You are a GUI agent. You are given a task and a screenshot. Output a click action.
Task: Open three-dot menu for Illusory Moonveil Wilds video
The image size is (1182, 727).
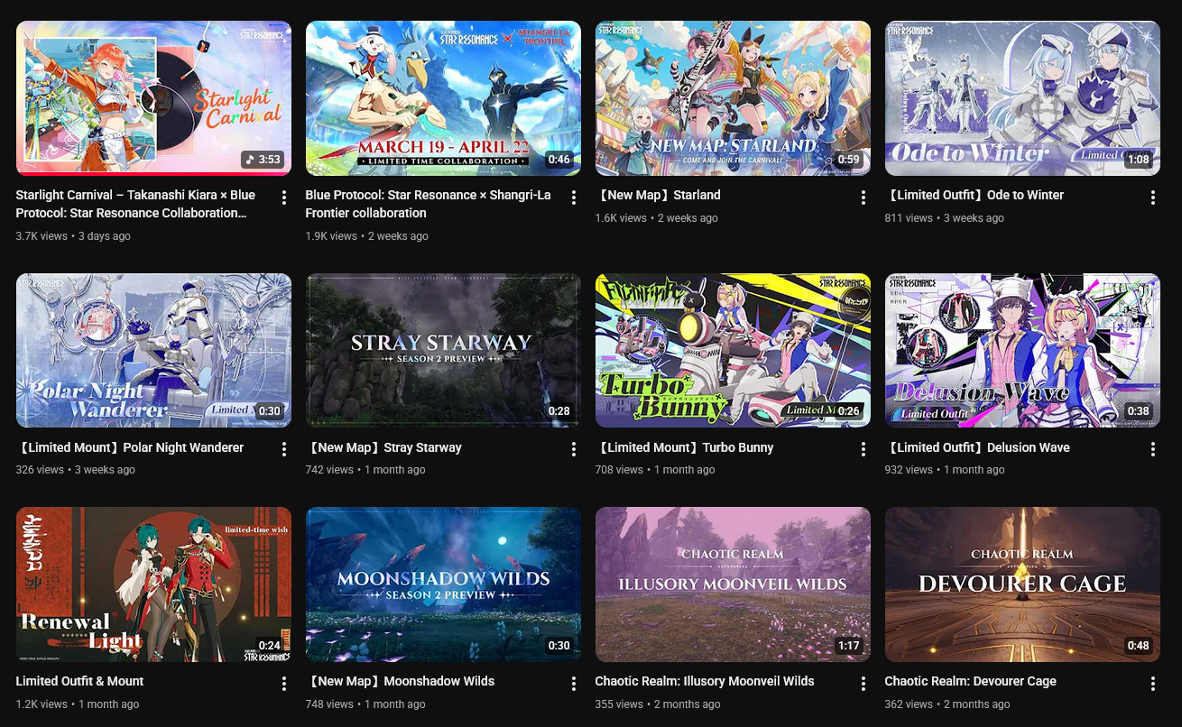pyautogui.click(x=863, y=684)
